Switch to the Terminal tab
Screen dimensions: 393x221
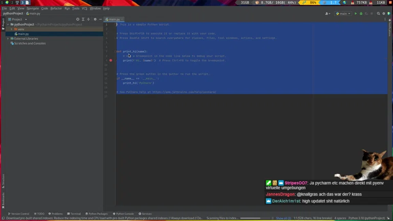click(74, 213)
